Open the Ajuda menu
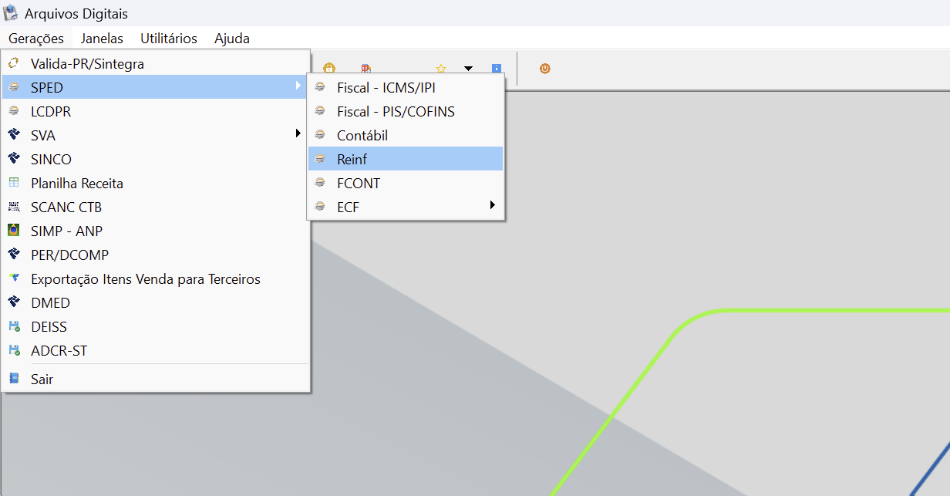Viewport: 950px width, 496px height. point(232,39)
